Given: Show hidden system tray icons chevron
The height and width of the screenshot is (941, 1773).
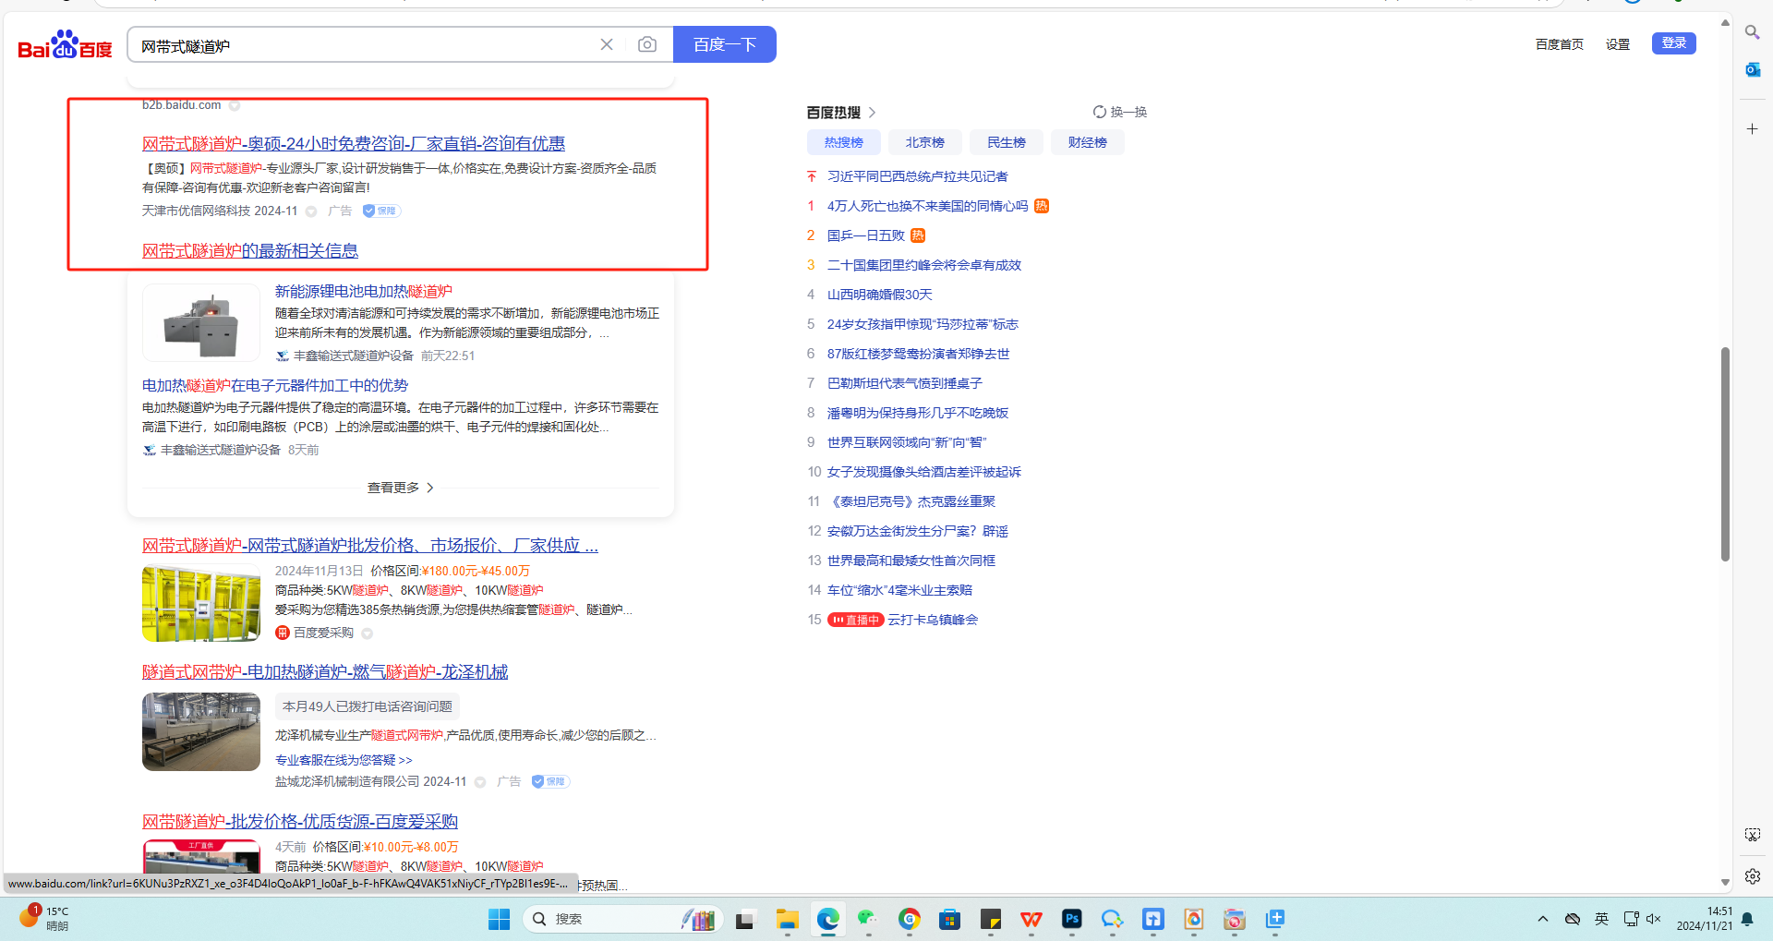Looking at the screenshot, I should pyautogui.click(x=1542, y=919).
